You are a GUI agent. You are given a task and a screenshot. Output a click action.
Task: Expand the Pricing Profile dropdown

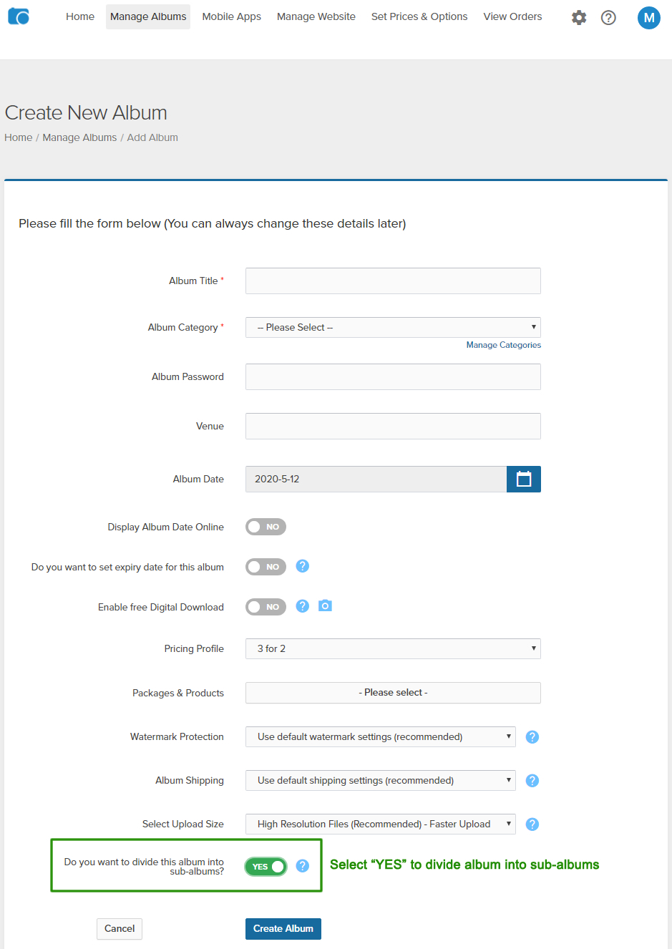pos(393,648)
